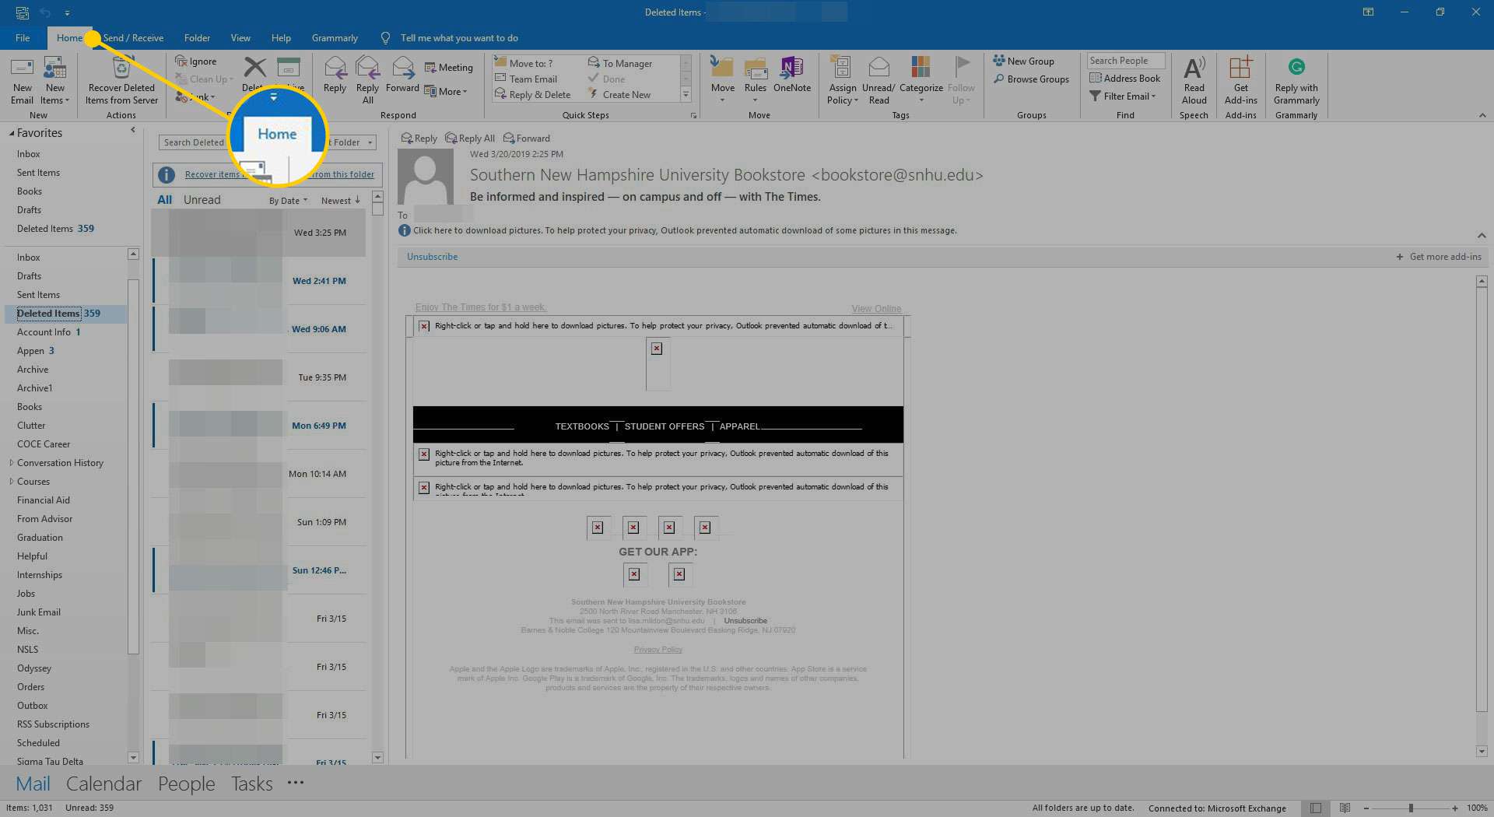Open the Folder tab
The height and width of the screenshot is (817, 1494).
pos(197,37)
